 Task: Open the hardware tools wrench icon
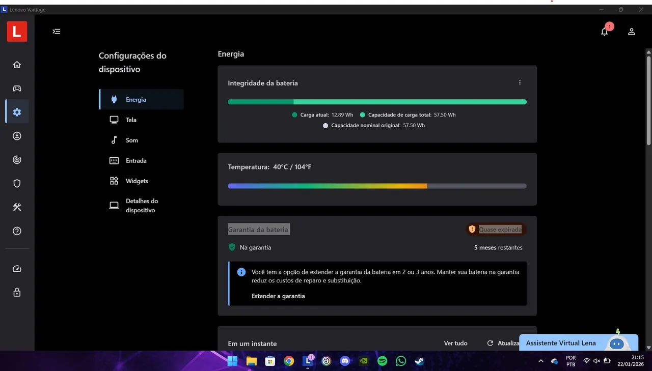17,207
